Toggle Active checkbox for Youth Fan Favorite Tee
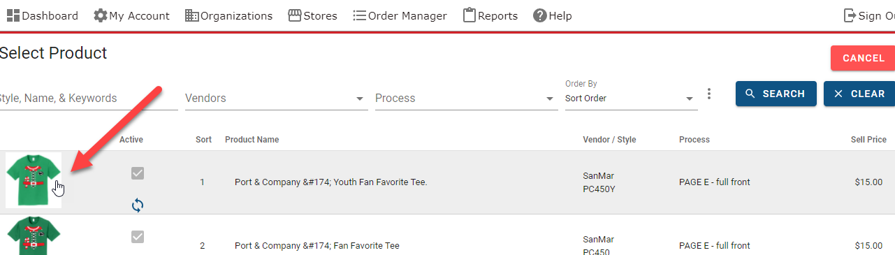 coord(138,173)
